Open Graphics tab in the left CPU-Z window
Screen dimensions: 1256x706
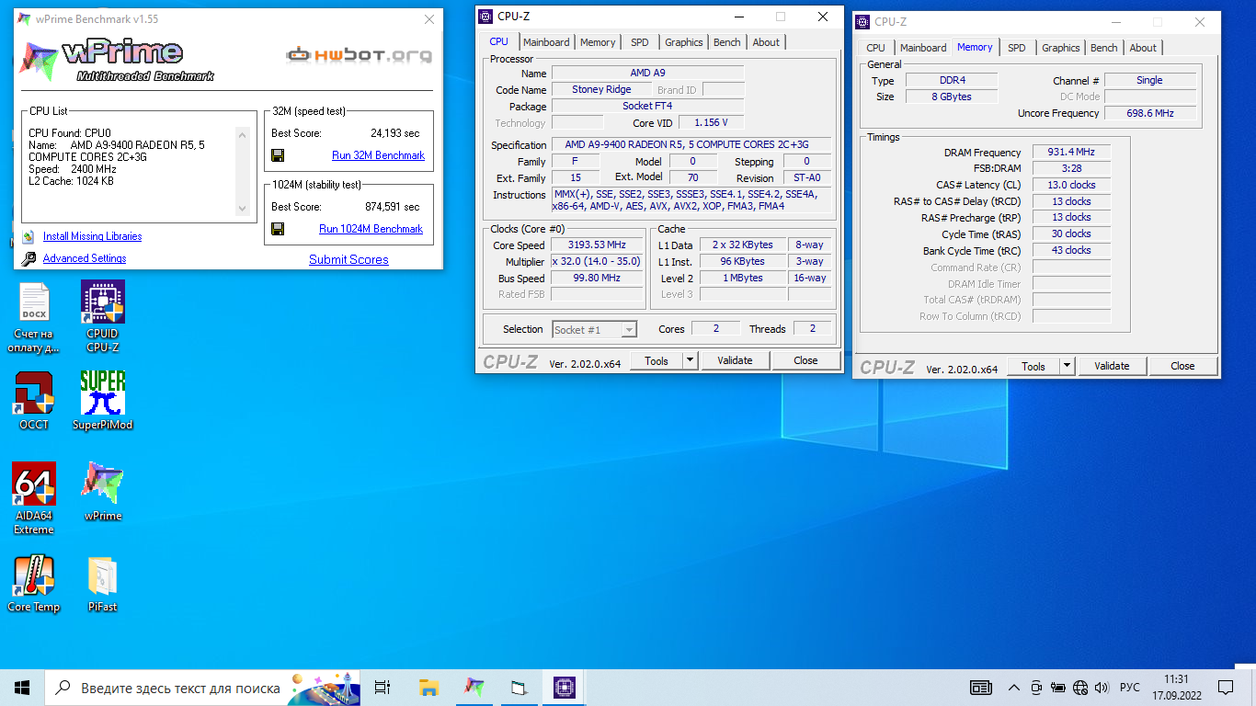(x=684, y=42)
